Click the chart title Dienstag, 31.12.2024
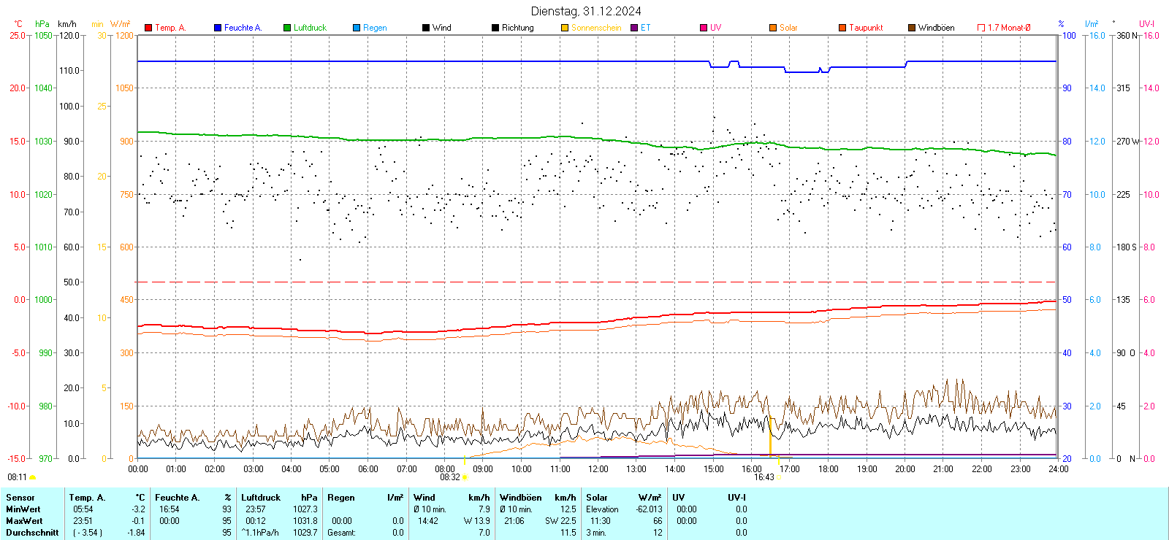Viewport: 1169px width, 540px height. (x=586, y=11)
